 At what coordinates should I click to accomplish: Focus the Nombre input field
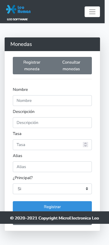[52, 101]
